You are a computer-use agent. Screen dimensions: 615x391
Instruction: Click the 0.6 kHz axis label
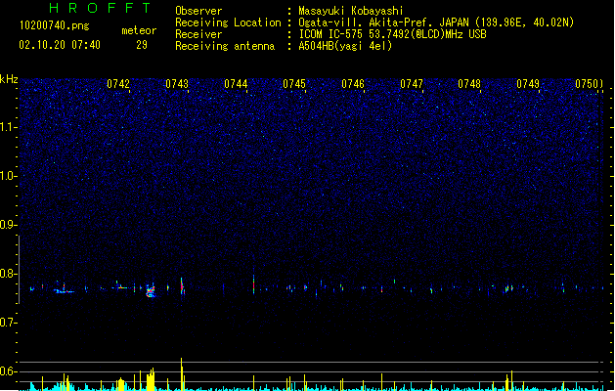tap(8, 371)
